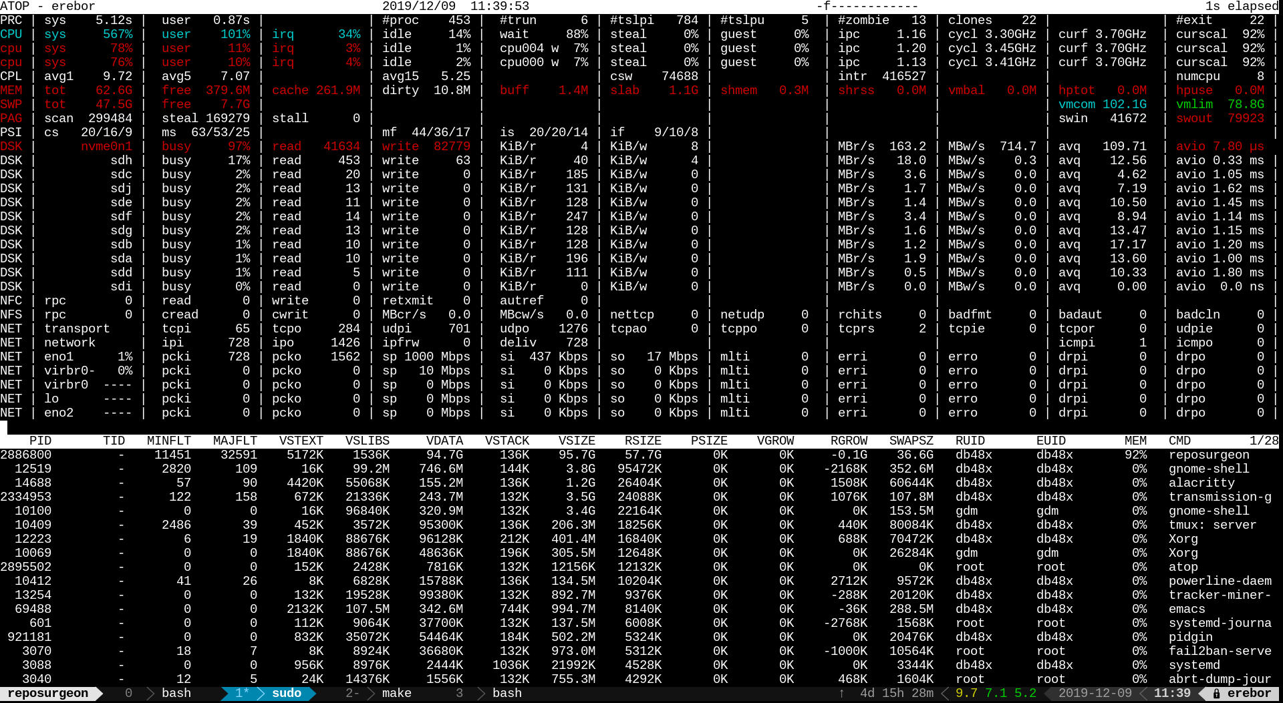Viewport: 1283px width, 703px height.
Task: Click the 2019/12/09 11:39:53 timestamp header
Action: 456,7
